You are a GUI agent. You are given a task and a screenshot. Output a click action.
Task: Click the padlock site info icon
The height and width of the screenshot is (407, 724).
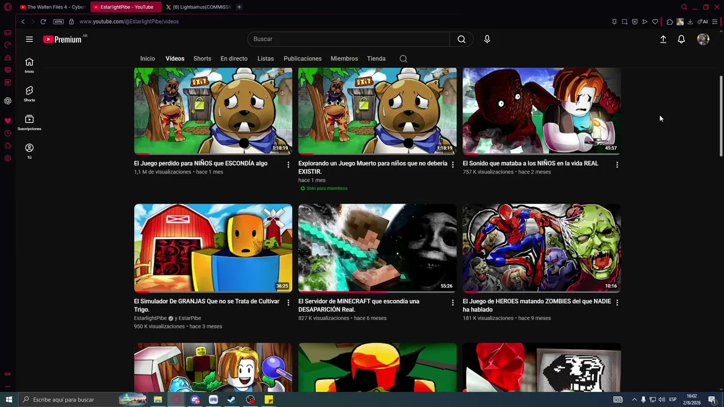[x=71, y=21]
